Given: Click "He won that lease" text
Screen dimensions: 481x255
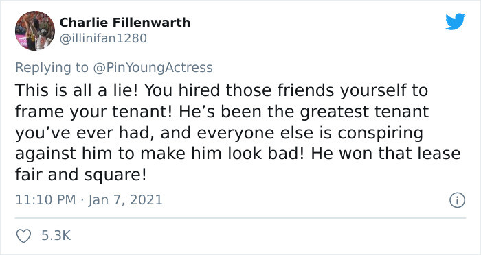Looking at the screenshot, I should click(x=385, y=154).
